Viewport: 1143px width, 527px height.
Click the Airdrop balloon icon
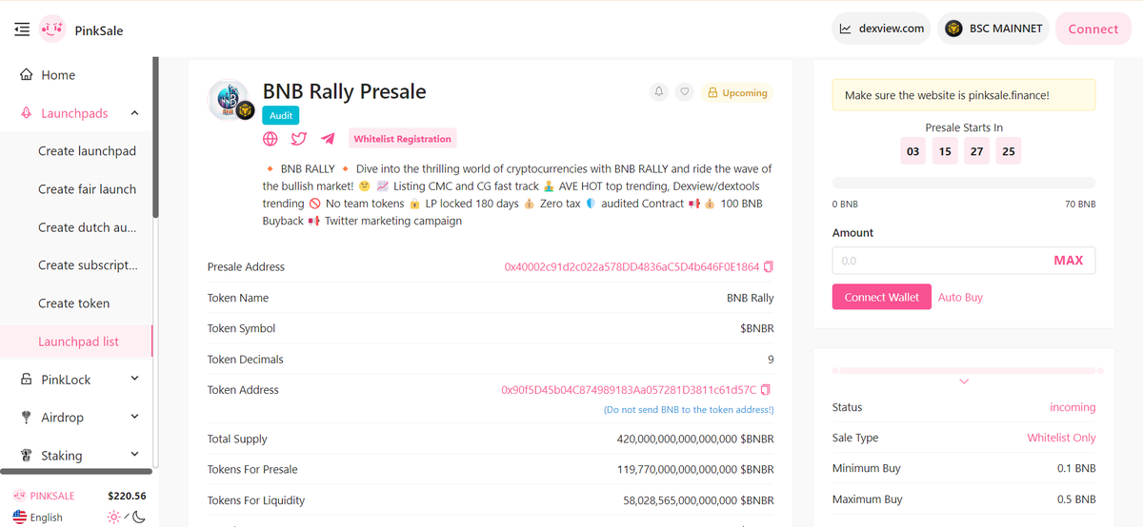(27, 418)
